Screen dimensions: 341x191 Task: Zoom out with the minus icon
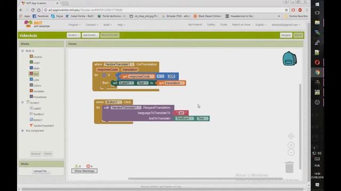[x=291, y=152]
